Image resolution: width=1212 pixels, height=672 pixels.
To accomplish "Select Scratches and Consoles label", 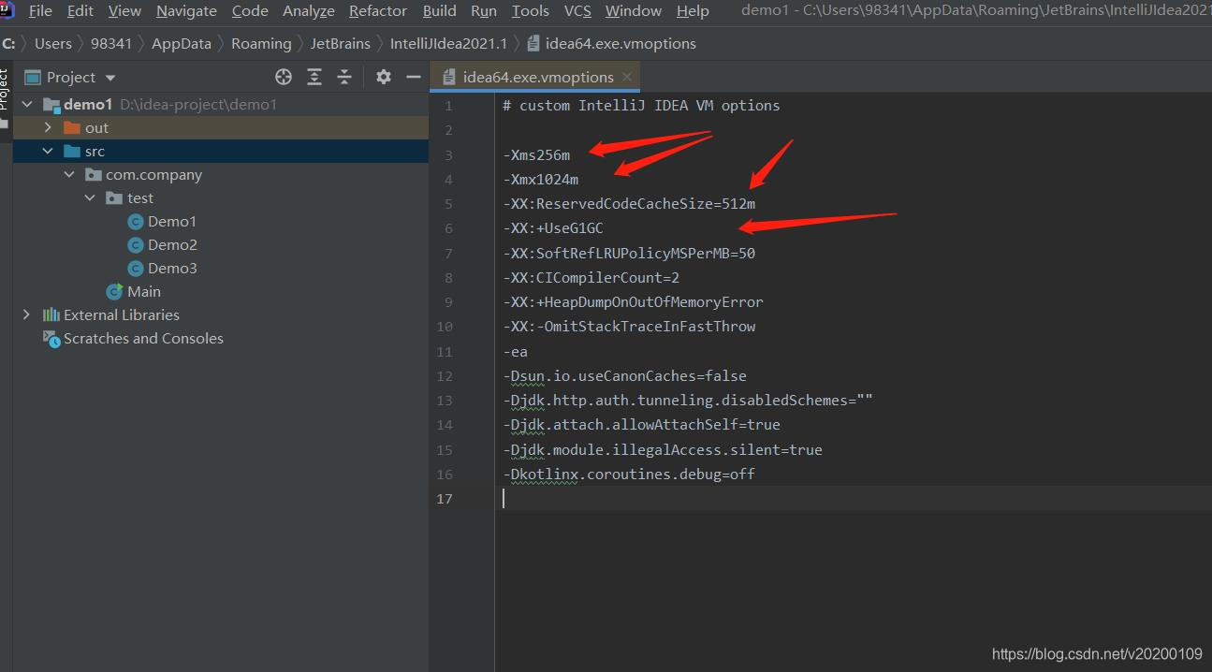I will 143,339.
